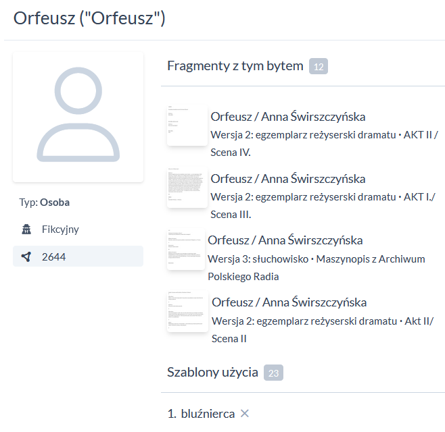Click the "Szablony użycia" section heading
The height and width of the screenshot is (432, 445).
pyautogui.click(x=212, y=372)
